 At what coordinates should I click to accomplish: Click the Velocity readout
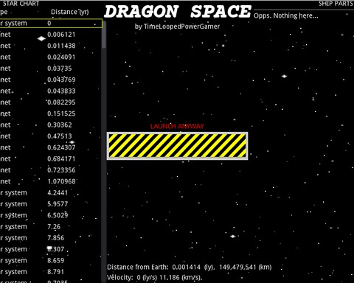pyautogui.click(x=155, y=278)
